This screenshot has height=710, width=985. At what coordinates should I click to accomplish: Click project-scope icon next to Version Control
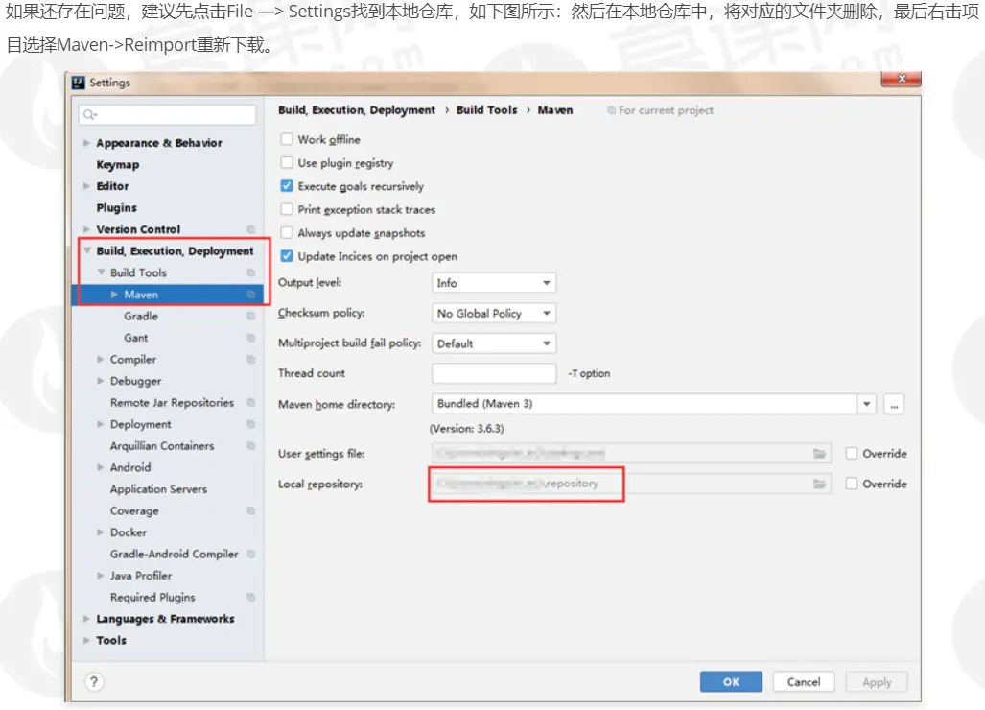click(250, 229)
